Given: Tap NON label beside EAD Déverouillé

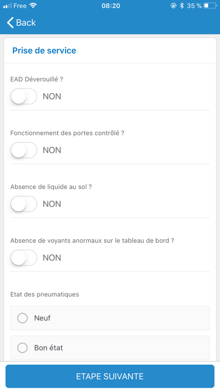Looking at the screenshot, I should (52, 97).
